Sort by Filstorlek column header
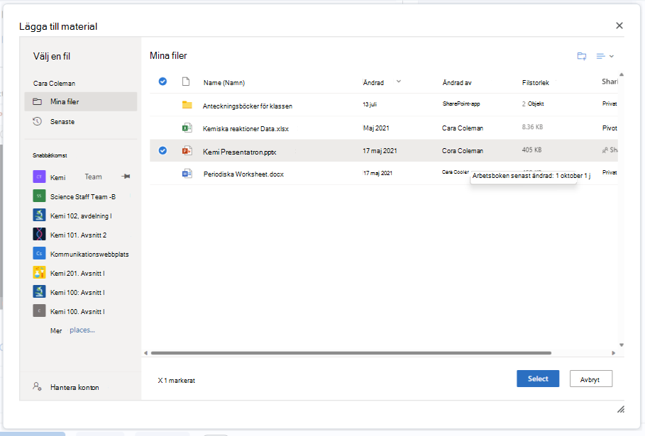 click(536, 83)
